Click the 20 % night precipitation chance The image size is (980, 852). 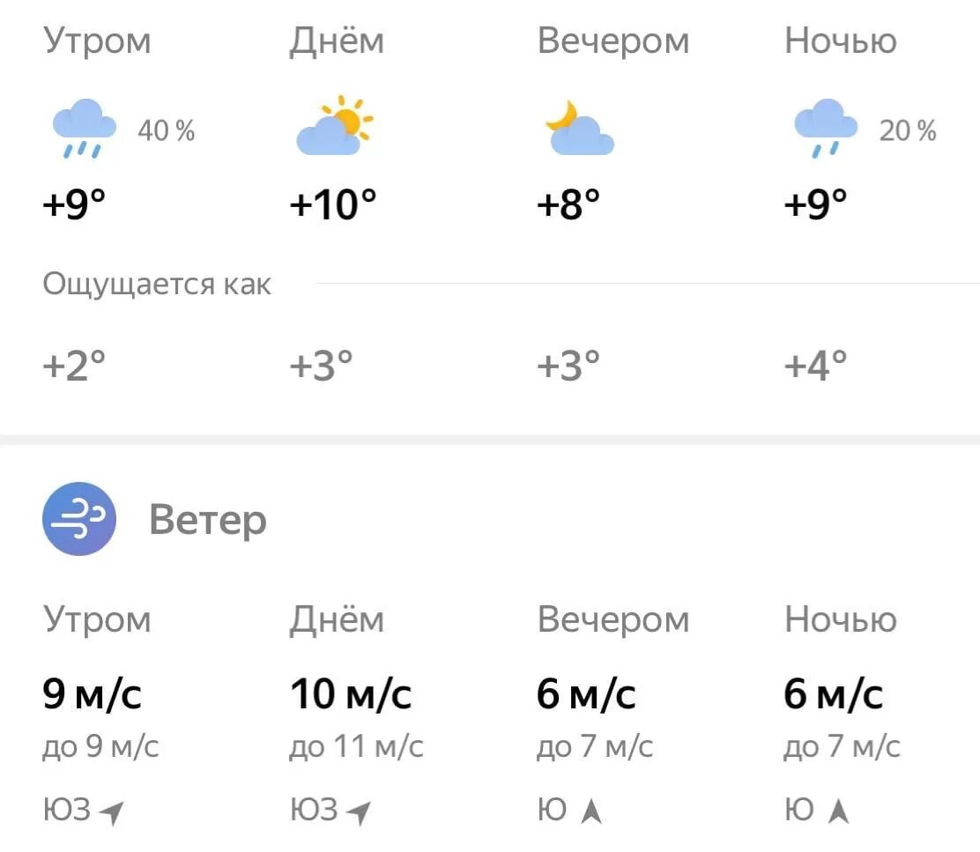908,130
